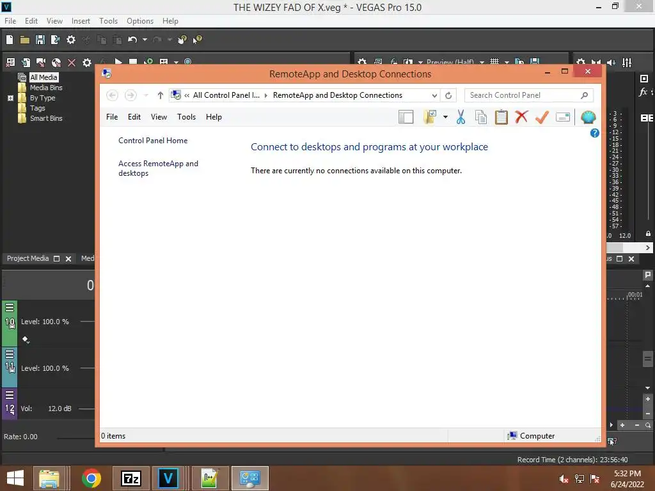Click Save Snapshot floppy icon in preview
Screen dimensions: 655x491
pos(535,62)
